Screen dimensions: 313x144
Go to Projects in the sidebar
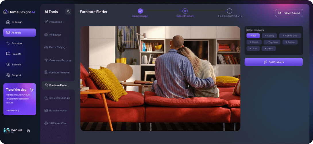[x=16, y=54]
